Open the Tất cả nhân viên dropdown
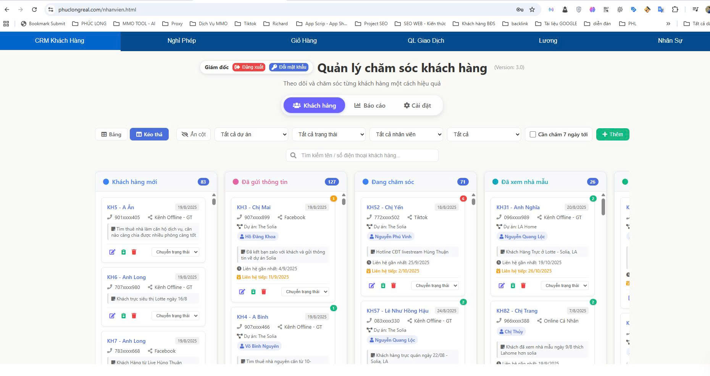The image size is (710, 376). (406, 134)
